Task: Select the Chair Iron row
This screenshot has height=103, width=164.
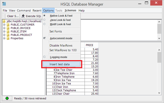Action: (72, 87)
